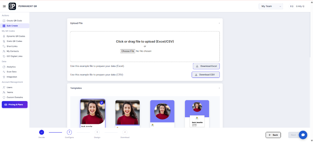Click the Back button
Image resolution: width=313 pixels, height=142 pixels.
click(x=273, y=135)
